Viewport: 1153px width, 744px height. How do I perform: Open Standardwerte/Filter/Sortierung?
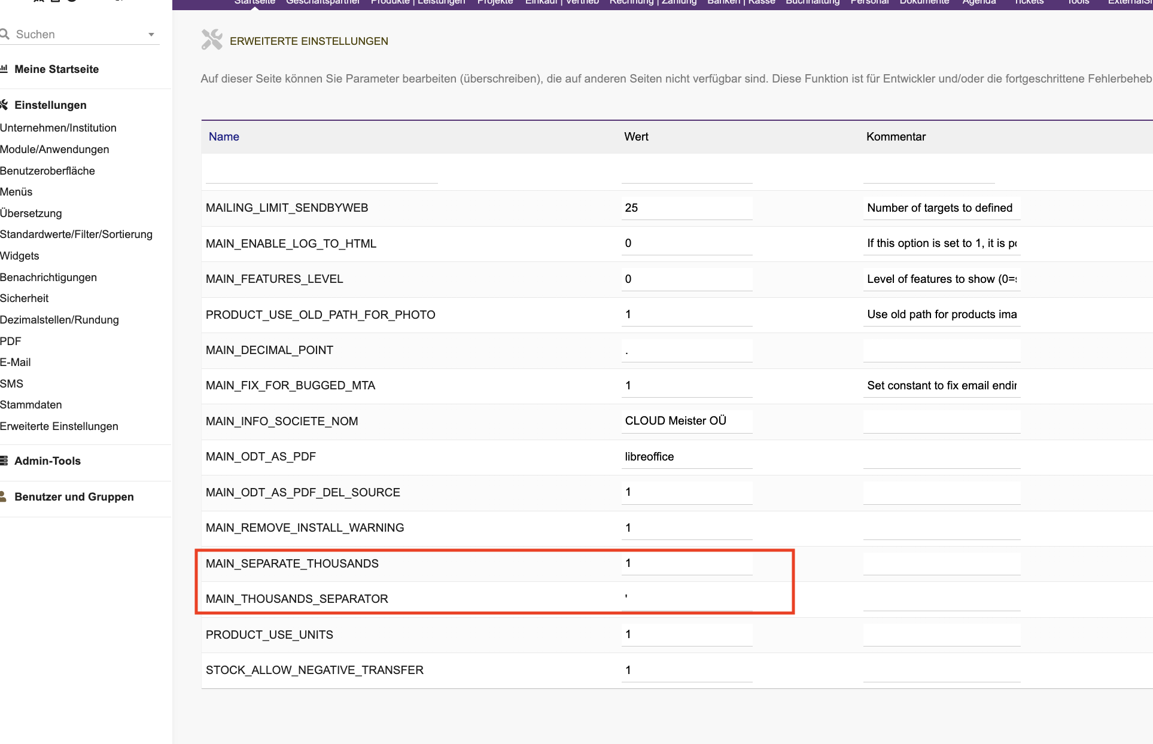tap(76, 234)
